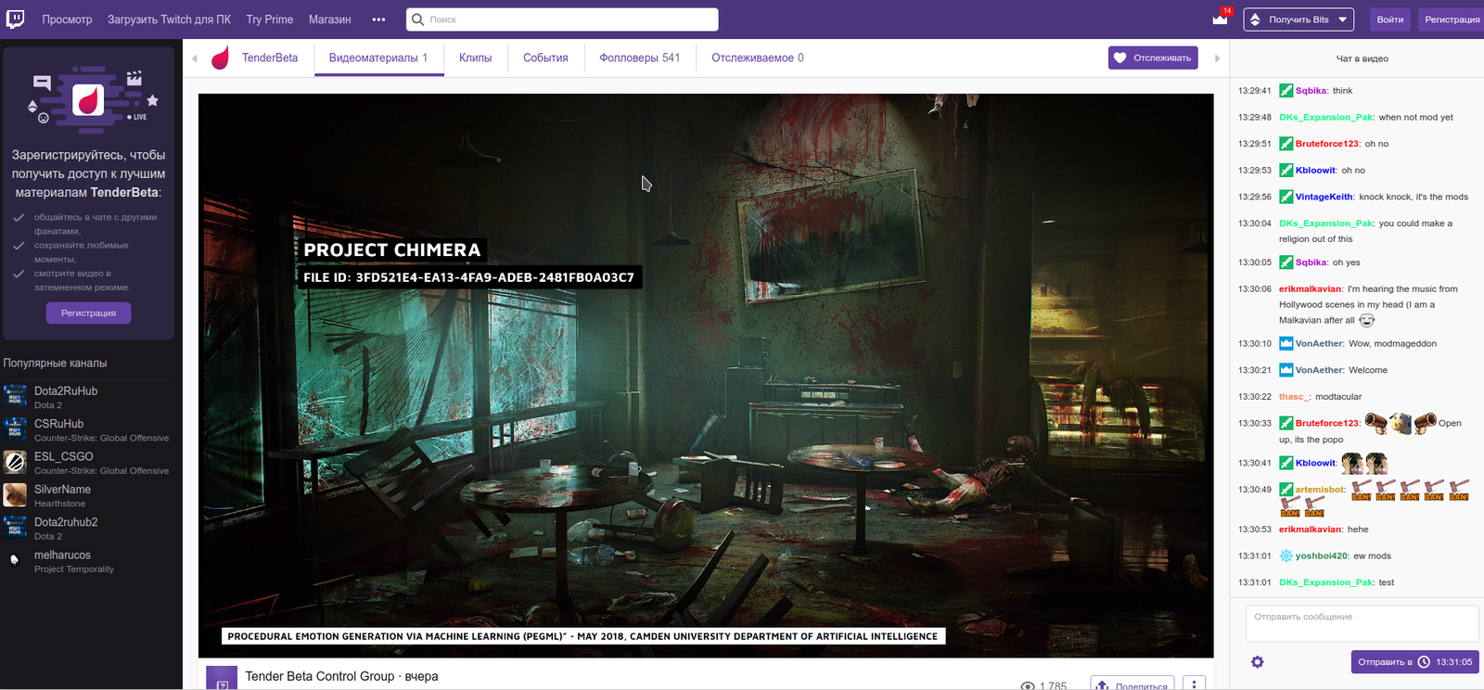Collapse chat panel arrow right of Follow

pos(1217,58)
